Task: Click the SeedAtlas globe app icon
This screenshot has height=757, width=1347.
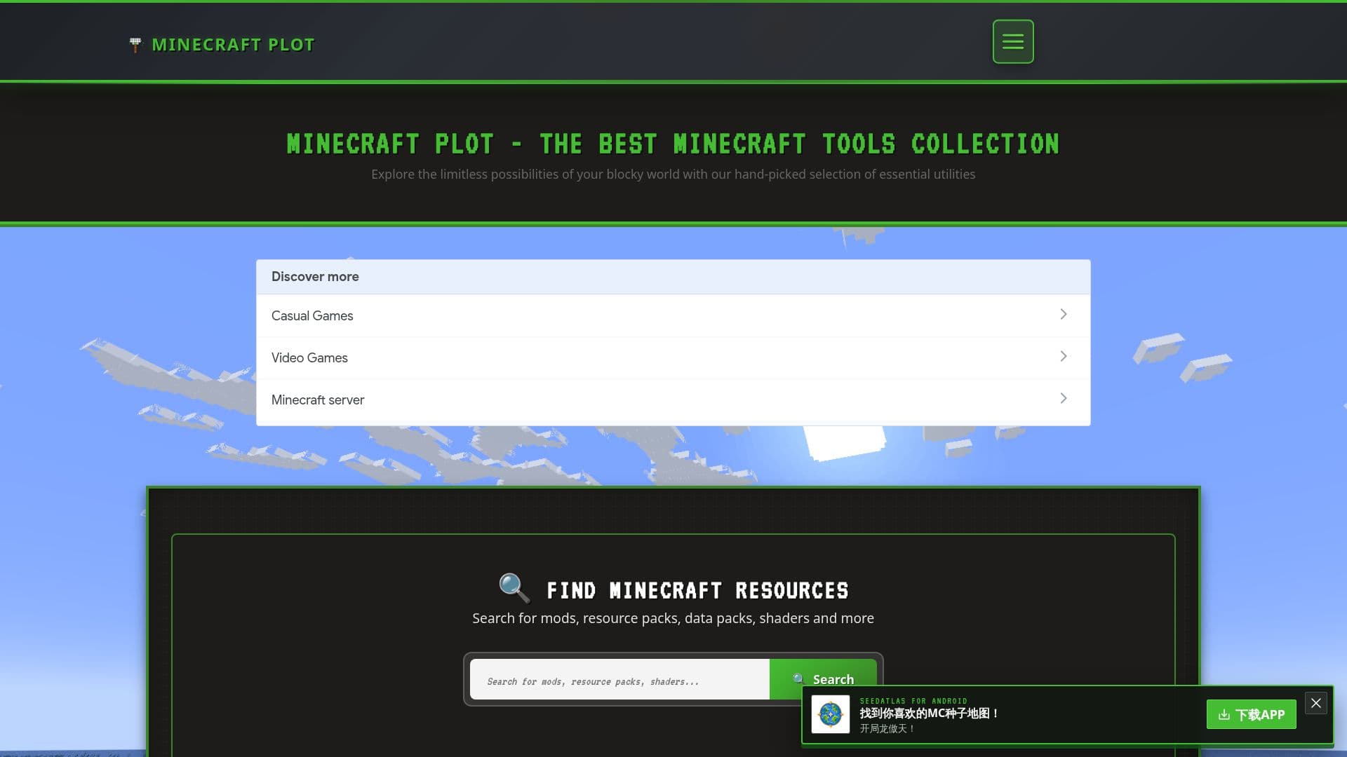Action: (x=831, y=714)
